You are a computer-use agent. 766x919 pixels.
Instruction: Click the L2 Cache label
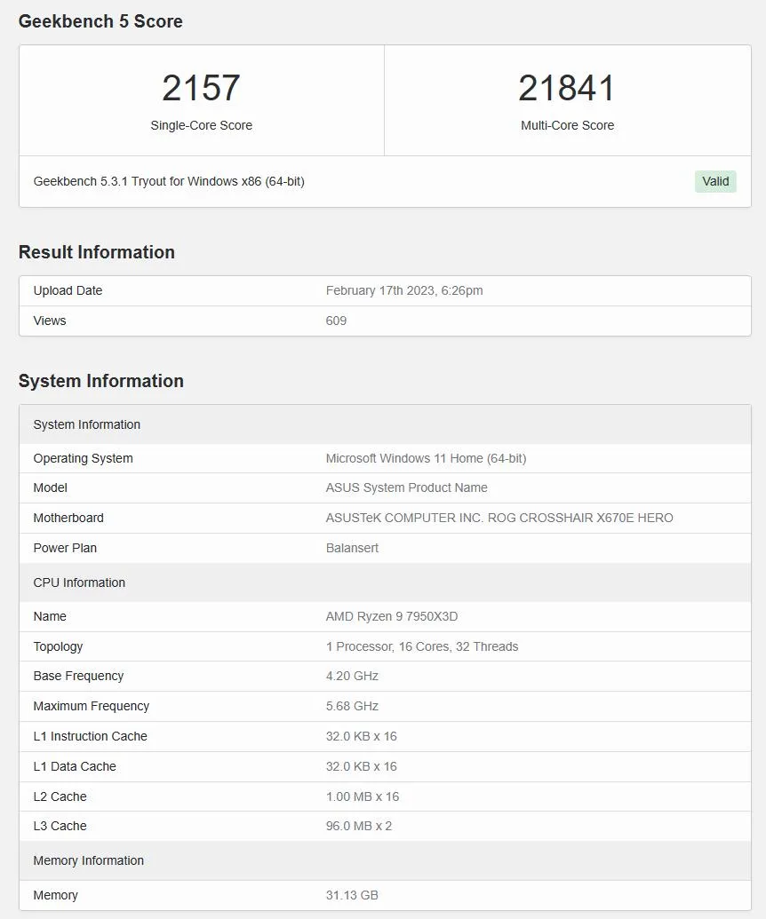[x=60, y=796]
